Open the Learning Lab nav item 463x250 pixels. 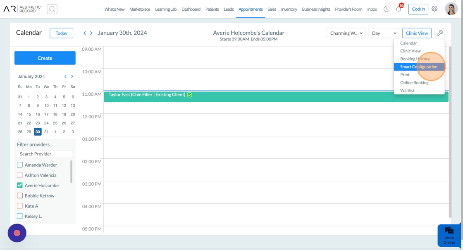coord(166,9)
